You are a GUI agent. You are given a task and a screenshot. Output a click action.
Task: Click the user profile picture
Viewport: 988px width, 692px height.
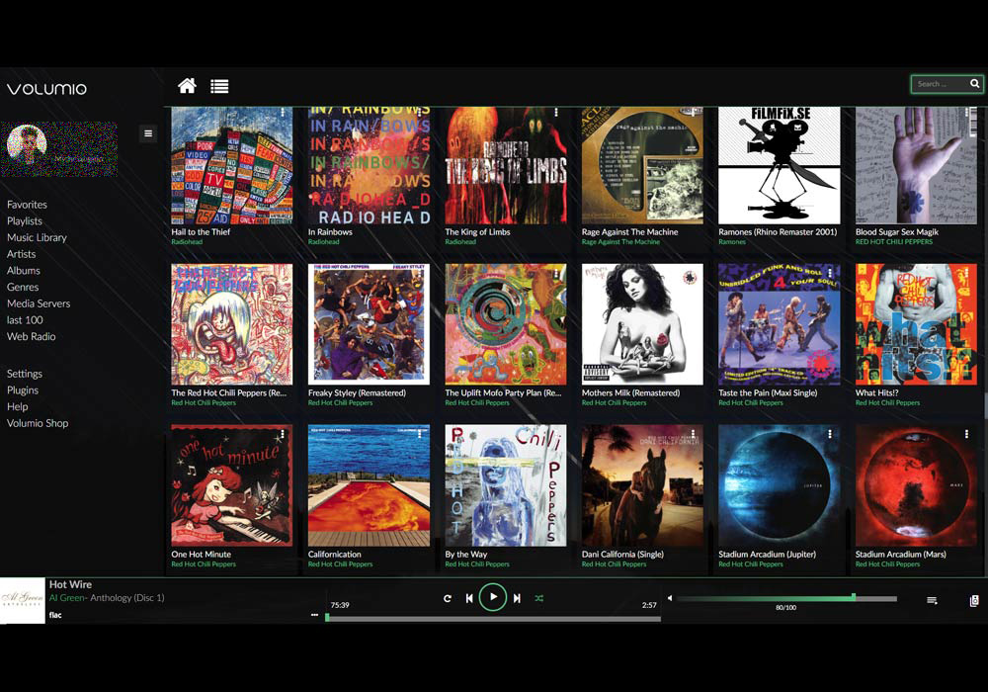point(27,145)
